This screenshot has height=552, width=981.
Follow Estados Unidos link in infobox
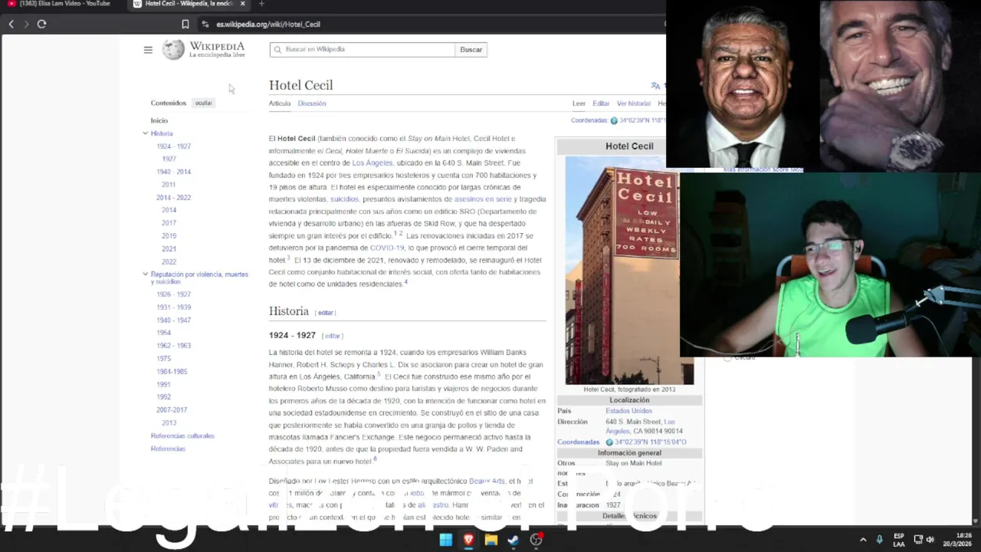coord(628,412)
